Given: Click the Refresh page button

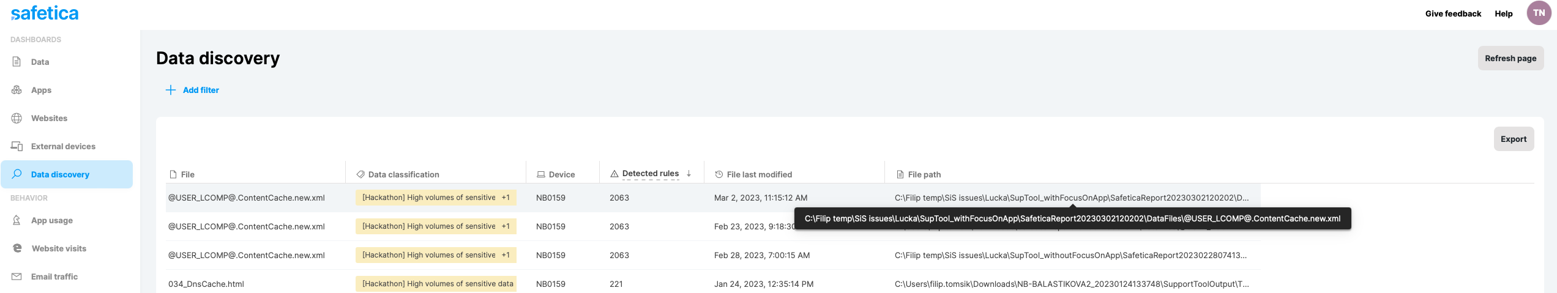Looking at the screenshot, I should pos(1510,58).
